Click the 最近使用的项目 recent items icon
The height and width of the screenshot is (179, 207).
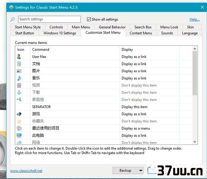pyautogui.click(x=19, y=128)
